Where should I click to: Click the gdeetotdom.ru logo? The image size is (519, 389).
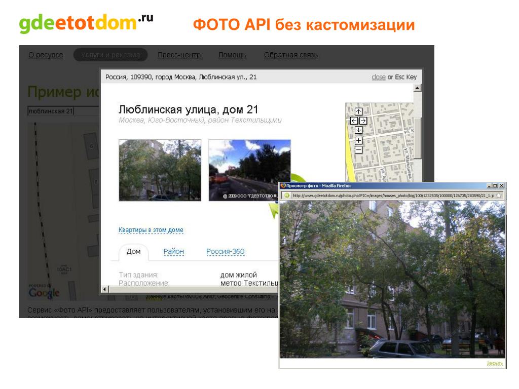[x=86, y=23]
